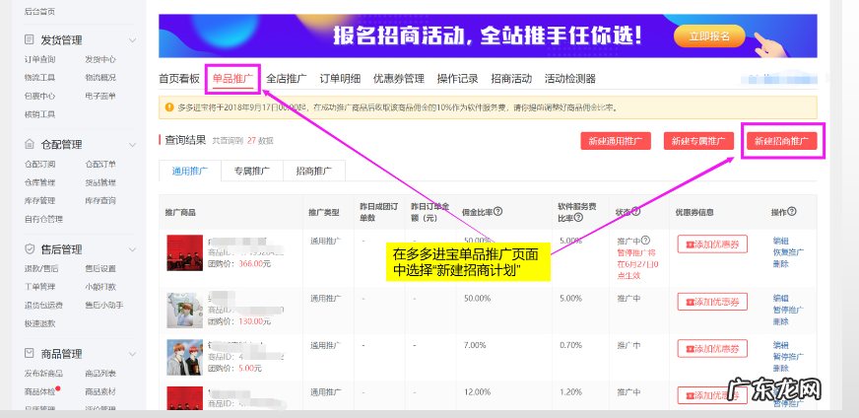Click 删除 in the 366.00元 row

click(780, 264)
